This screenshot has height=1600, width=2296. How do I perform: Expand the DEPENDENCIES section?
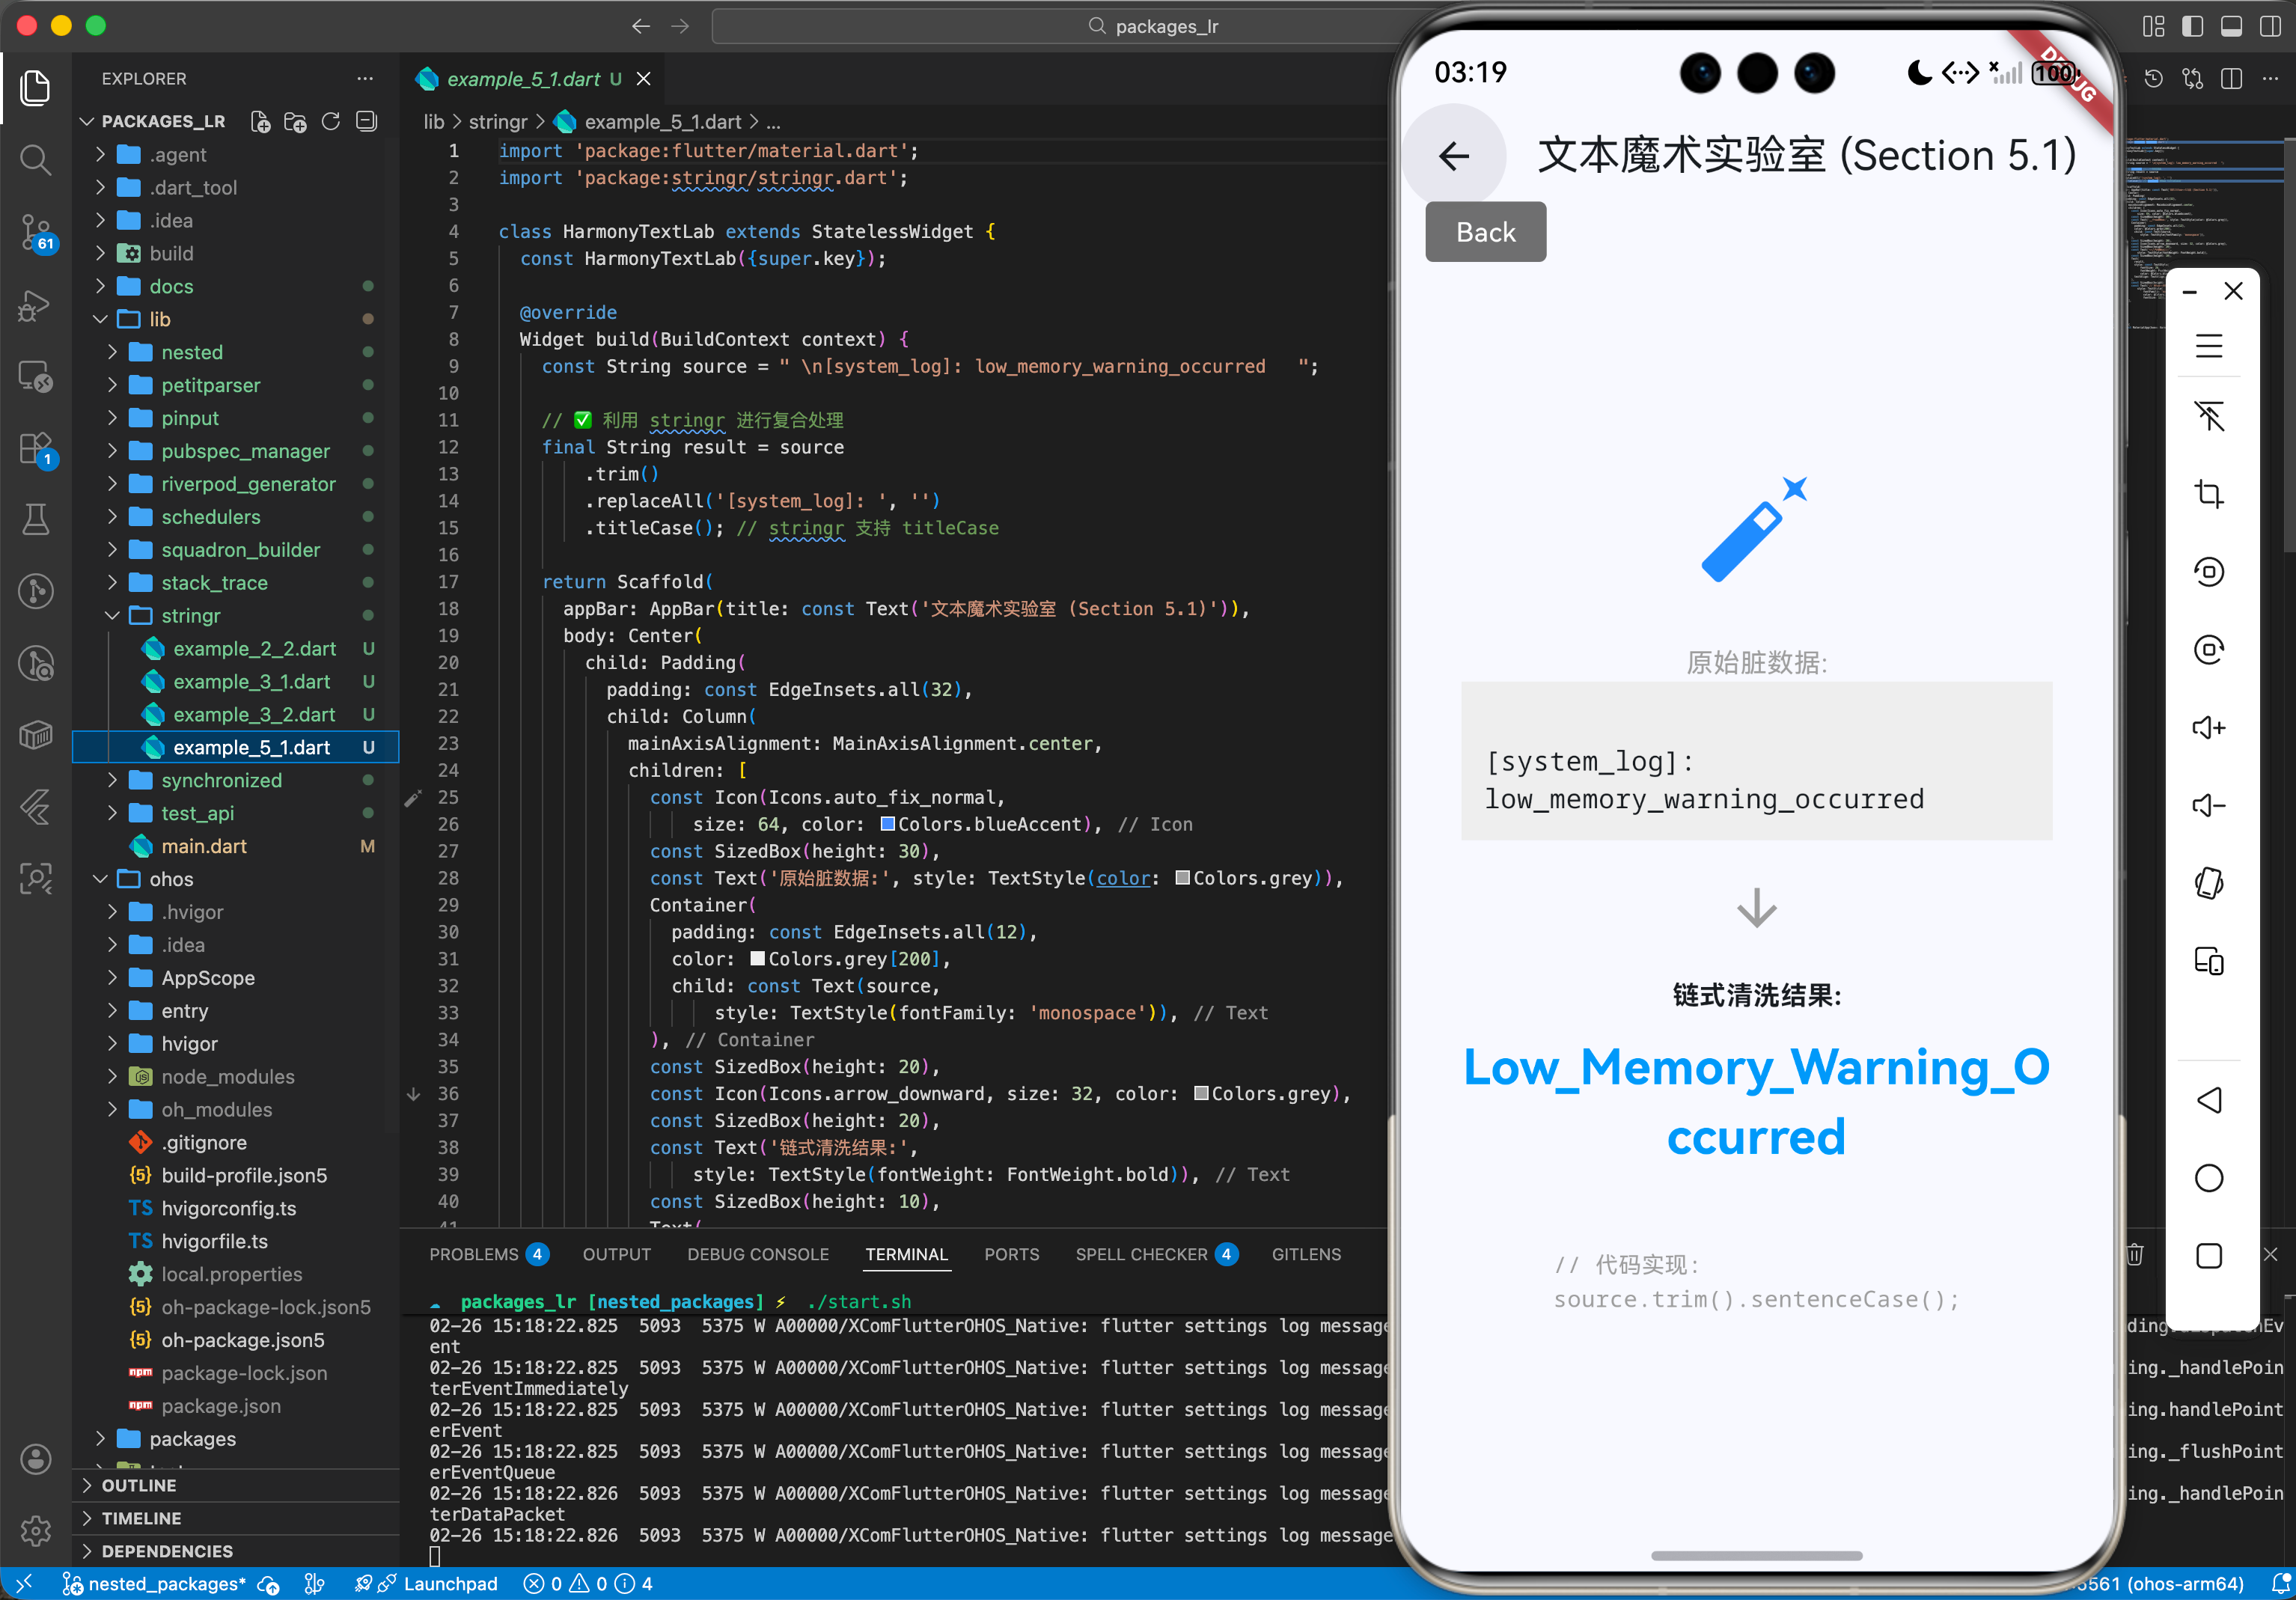pyautogui.click(x=235, y=1551)
